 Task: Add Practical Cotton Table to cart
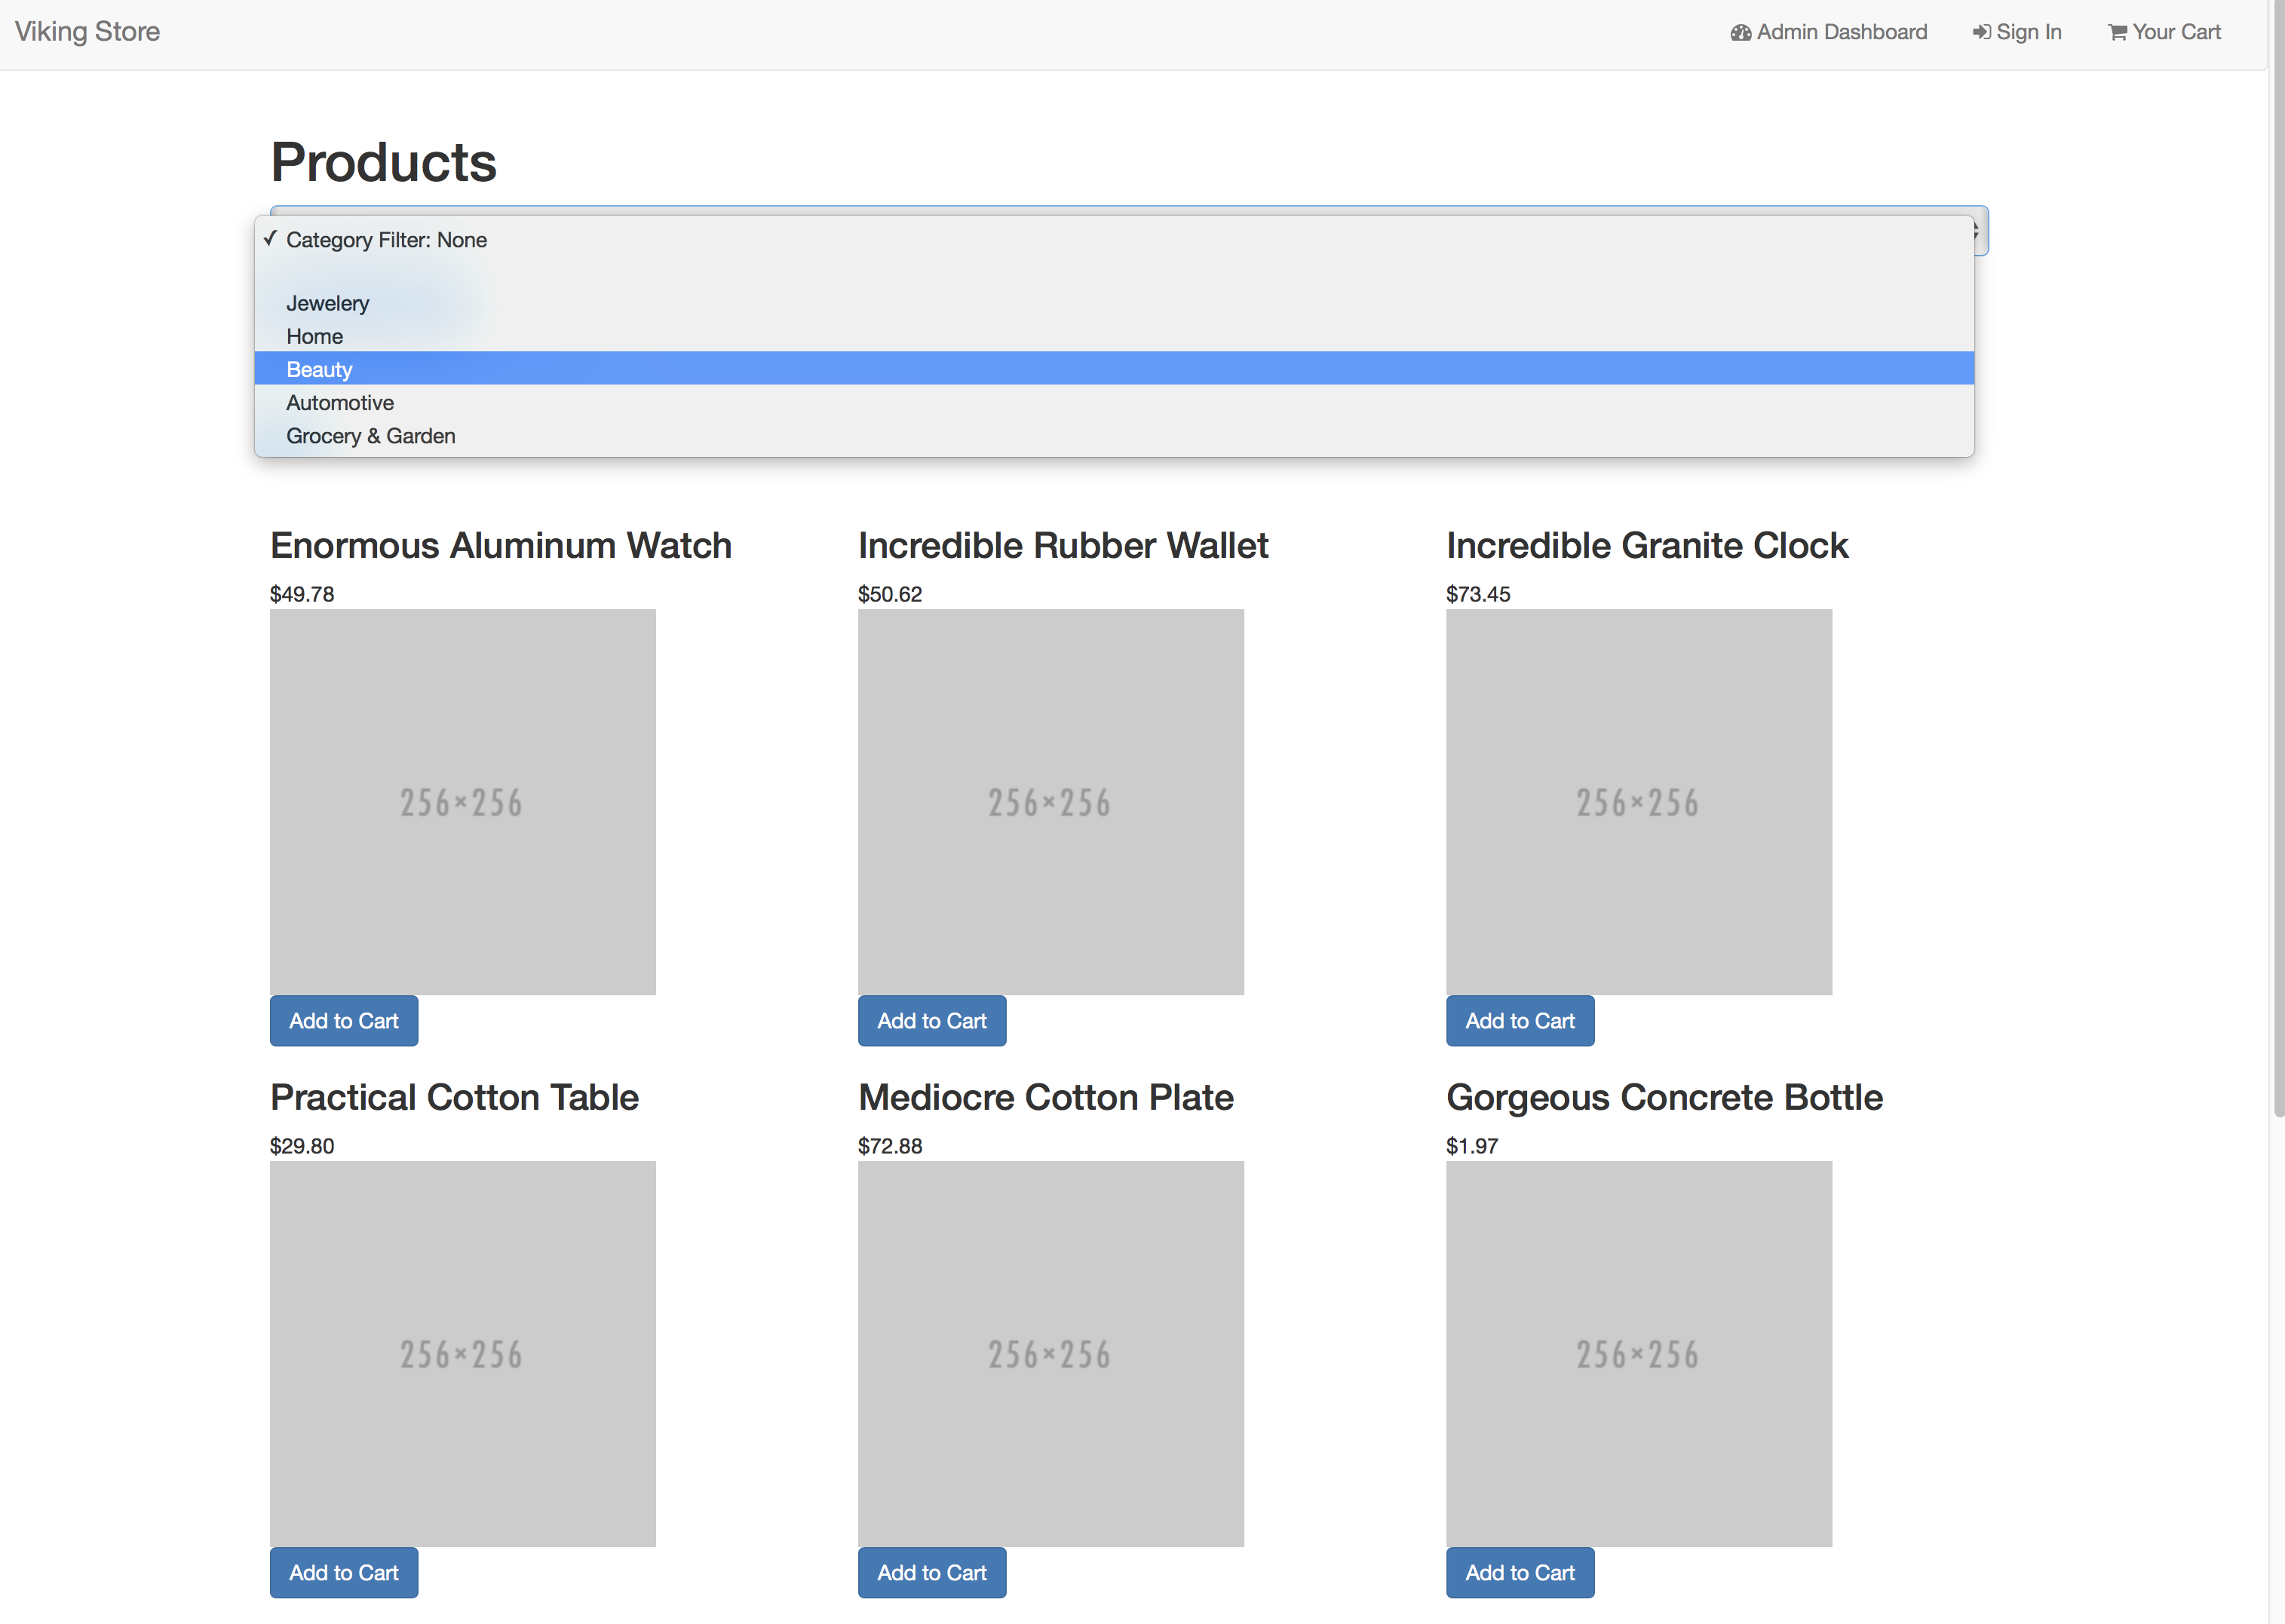pos(344,1573)
